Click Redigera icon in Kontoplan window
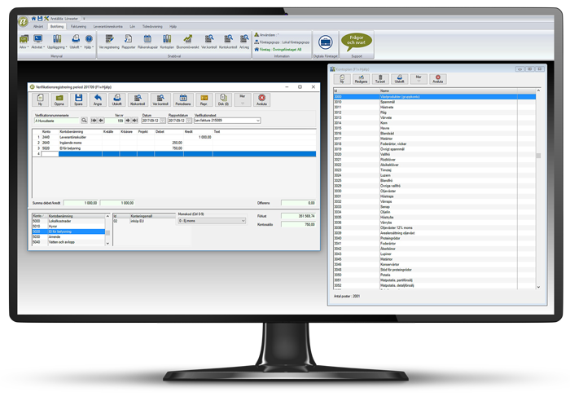570x401 pixels. (x=362, y=79)
